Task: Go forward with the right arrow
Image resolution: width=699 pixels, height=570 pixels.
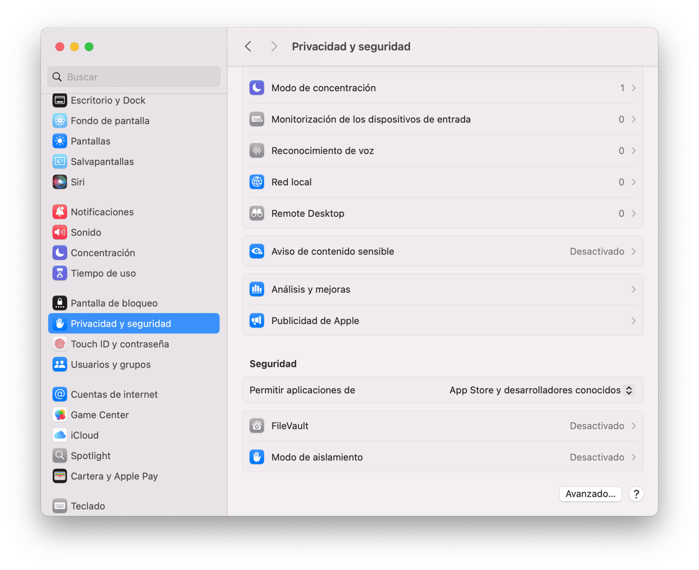Action: pyautogui.click(x=274, y=47)
